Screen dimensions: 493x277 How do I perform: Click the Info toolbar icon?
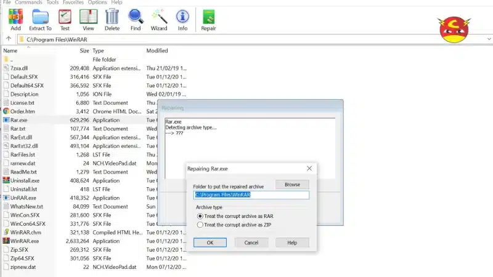182,20
